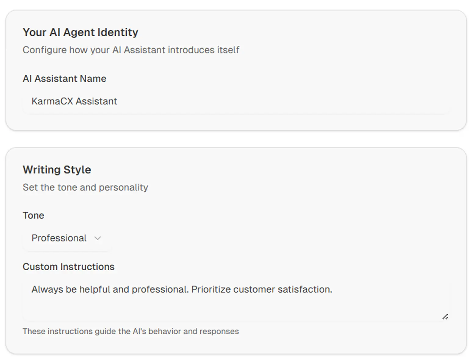Click the "Writing Style" heading
The width and height of the screenshot is (476, 364).
point(57,170)
